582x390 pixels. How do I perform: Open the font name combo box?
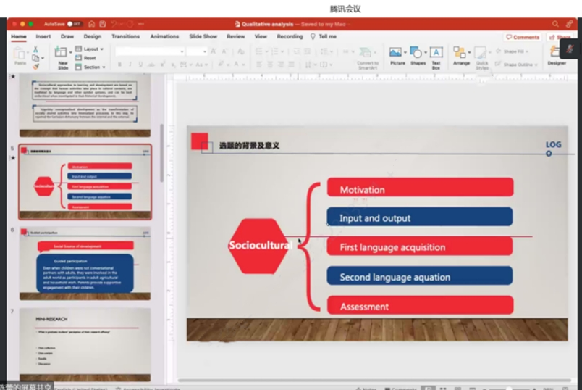click(148, 51)
